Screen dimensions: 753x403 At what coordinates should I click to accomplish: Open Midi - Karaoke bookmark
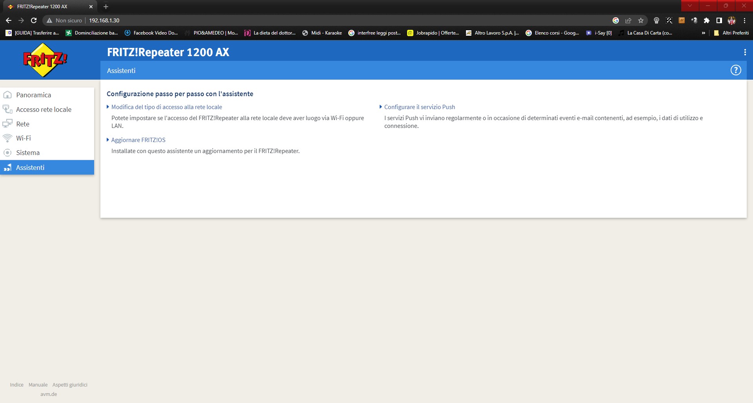coord(322,33)
